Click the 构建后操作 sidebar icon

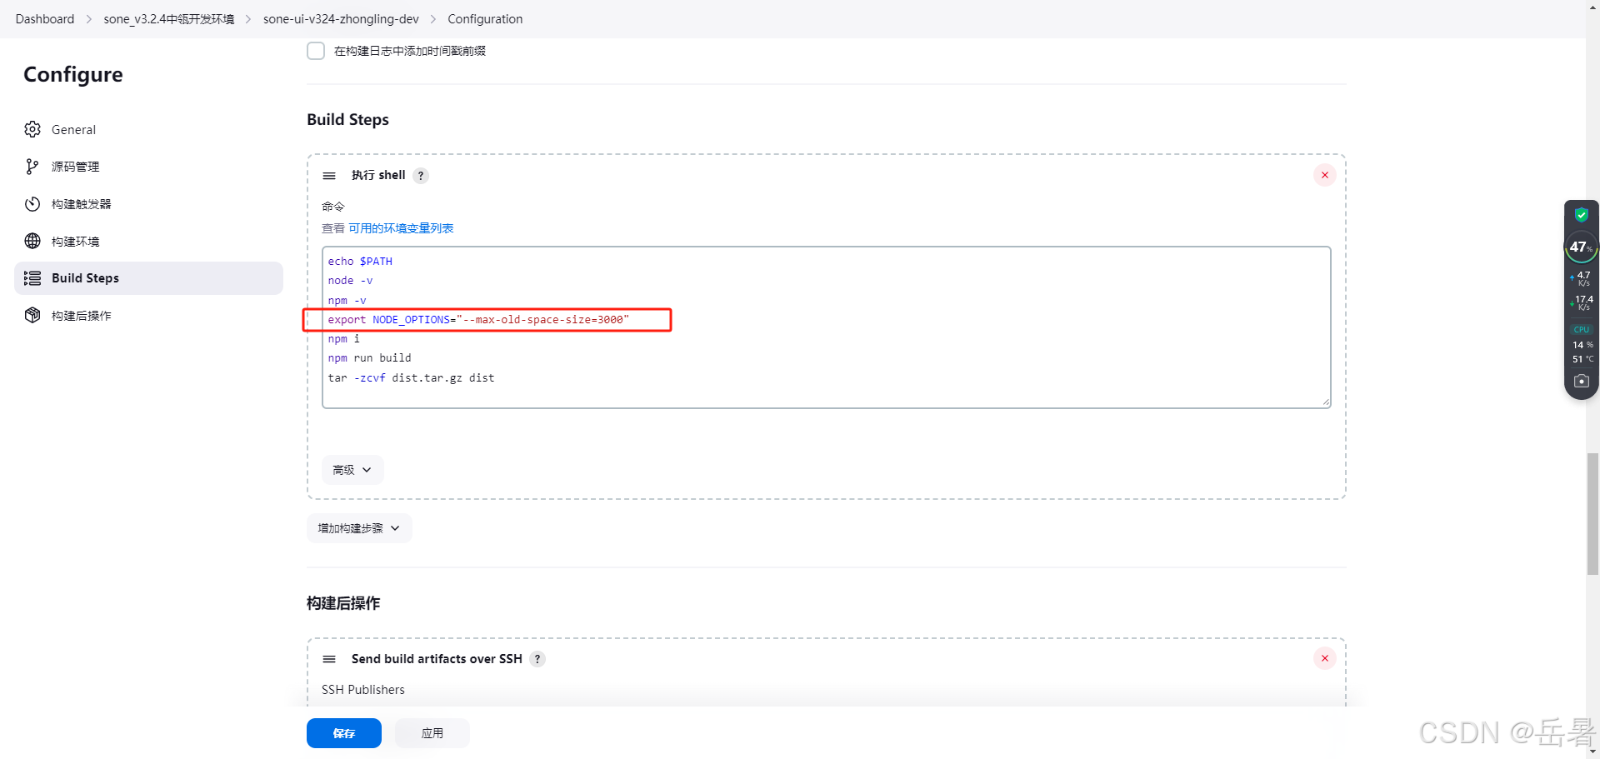32,315
